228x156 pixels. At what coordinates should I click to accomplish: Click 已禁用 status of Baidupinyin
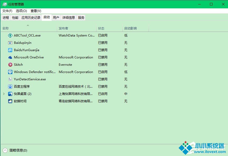click(103, 43)
